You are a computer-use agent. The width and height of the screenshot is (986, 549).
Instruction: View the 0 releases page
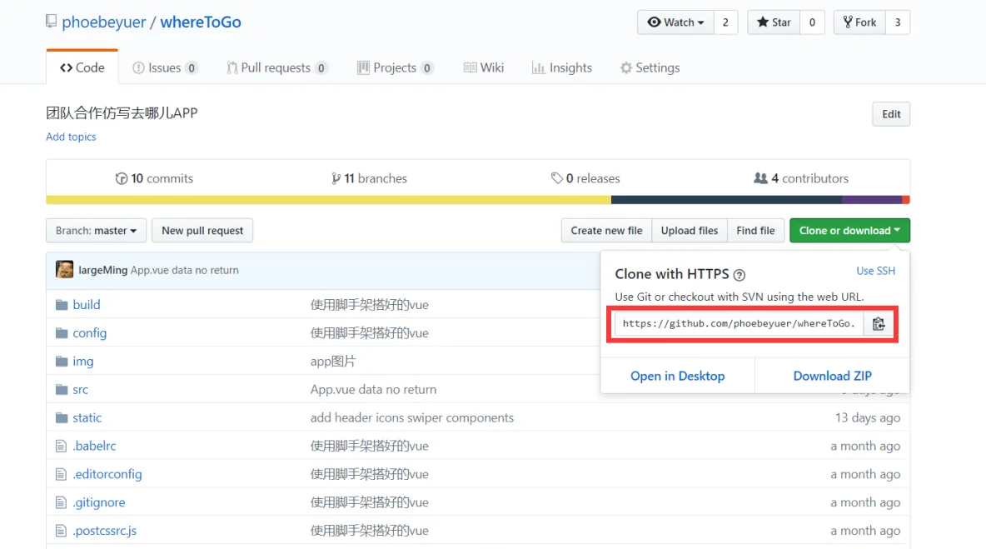click(x=585, y=178)
